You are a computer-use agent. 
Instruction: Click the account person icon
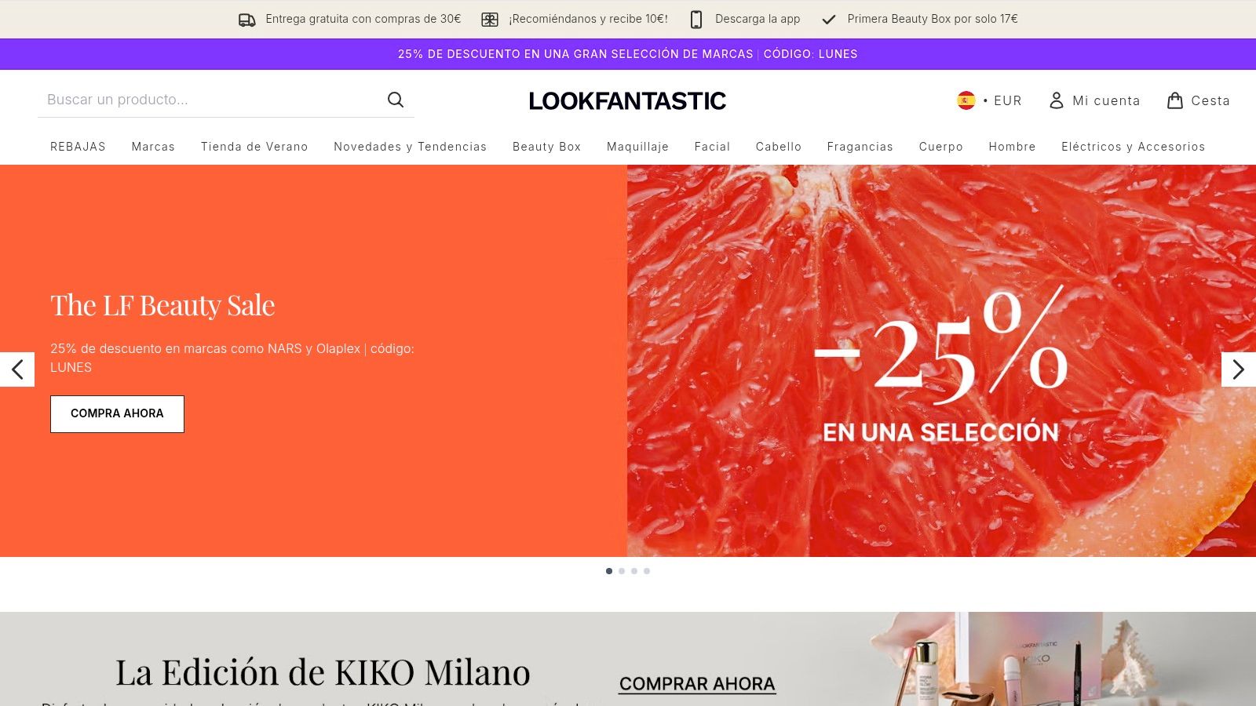click(1057, 100)
